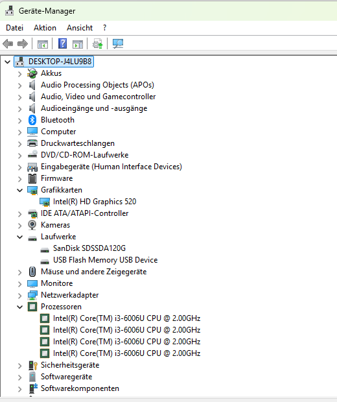Select Intel(R) HD Graphics 520 device
337x402 pixels.
point(95,202)
